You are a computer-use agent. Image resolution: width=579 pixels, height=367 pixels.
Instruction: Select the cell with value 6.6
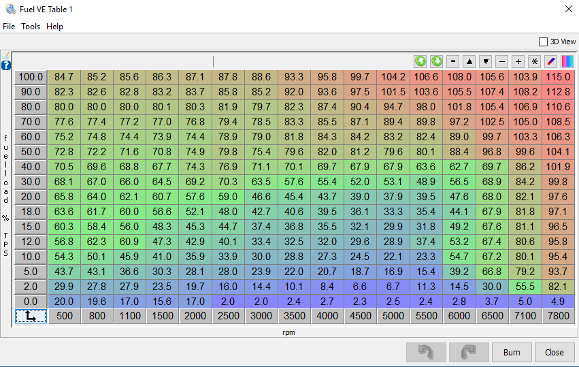360,287
